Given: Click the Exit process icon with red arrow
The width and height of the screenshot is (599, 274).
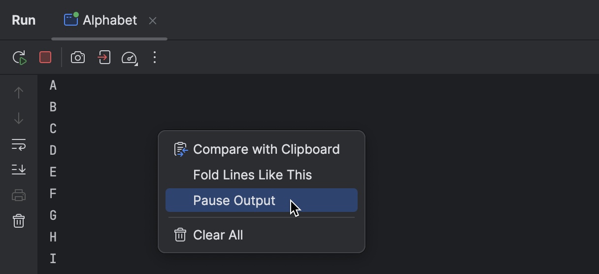Looking at the screenshot, I should tap(104, 58).
